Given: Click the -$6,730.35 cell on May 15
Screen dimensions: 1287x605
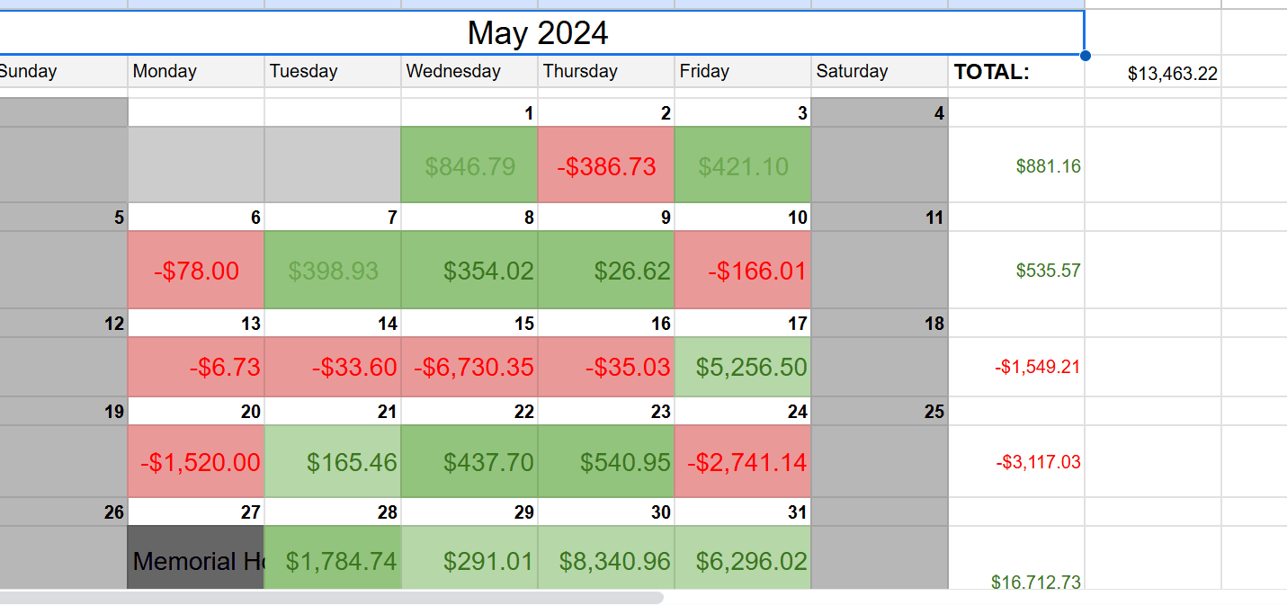Looking at the screenshot, I should click(x=469, y=367).
